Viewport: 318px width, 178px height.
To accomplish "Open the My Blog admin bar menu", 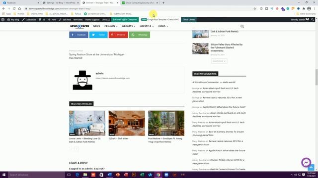I will (13, 20).
